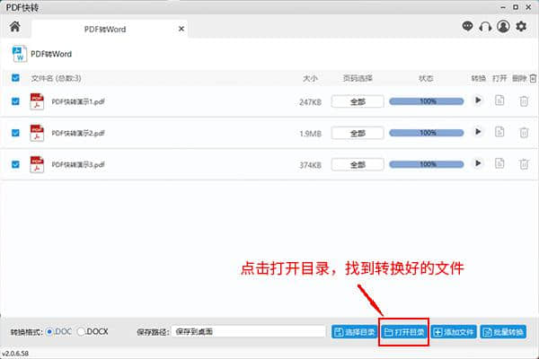Click the 247KB size value
This screenshot has width=539, height=359.
[x=310, y=102]
